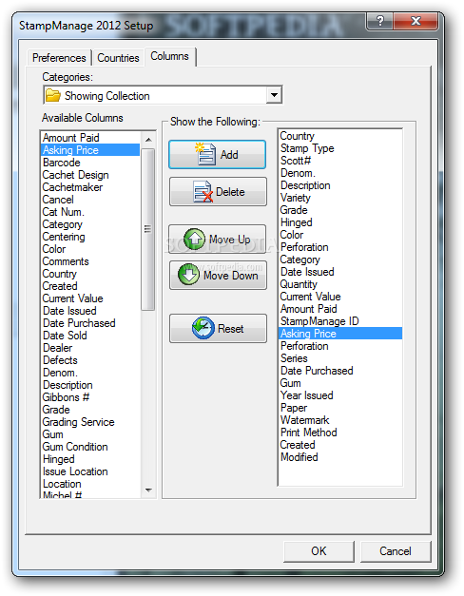This screenshot has width=464, height=596.
Task: Click the Delete icon with red X
Action: (x=203, y=191)
